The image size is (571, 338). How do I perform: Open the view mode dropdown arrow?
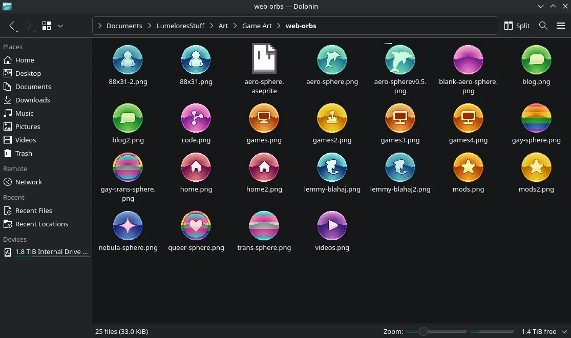tap(60, 26)
